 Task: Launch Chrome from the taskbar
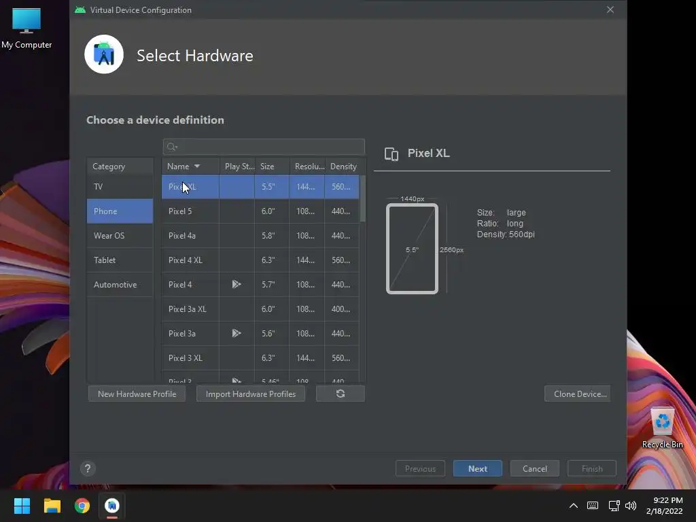pyautogui.click(x=82, y=506)
